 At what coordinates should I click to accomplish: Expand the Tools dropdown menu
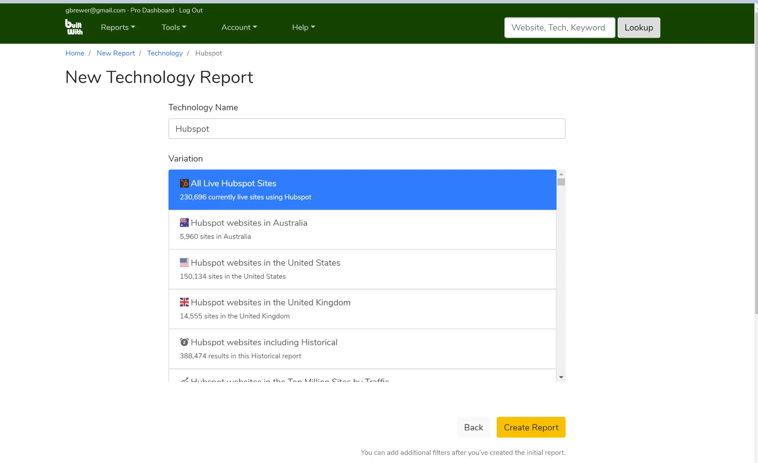(174, 27)
